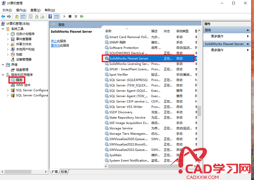Select the SSDP Discovery service row
Screen dimensions: 254x180
[151, 112]
